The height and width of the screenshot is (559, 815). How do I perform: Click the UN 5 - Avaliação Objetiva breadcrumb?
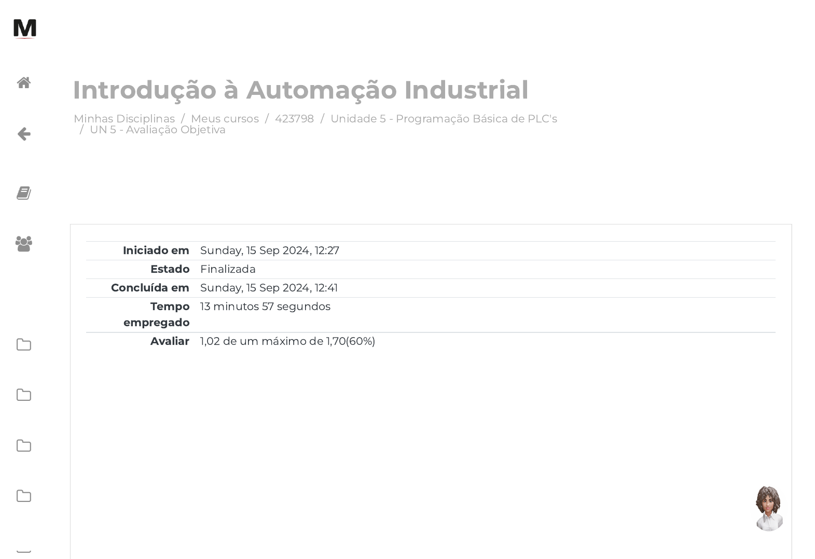coord(158,130)
